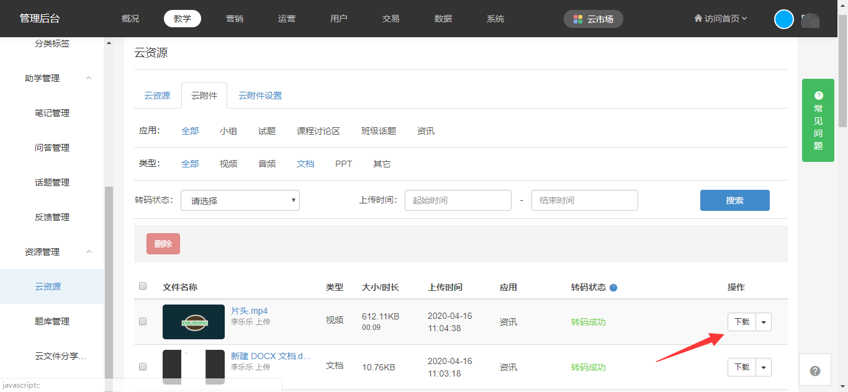Click the 访问首页 home icon
Screen dimensions: 848x392
click(698, 19)
